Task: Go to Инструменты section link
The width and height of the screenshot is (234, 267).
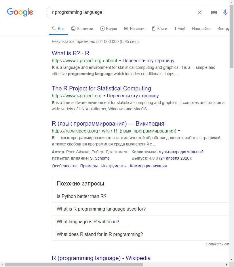Action: [114, 166]
